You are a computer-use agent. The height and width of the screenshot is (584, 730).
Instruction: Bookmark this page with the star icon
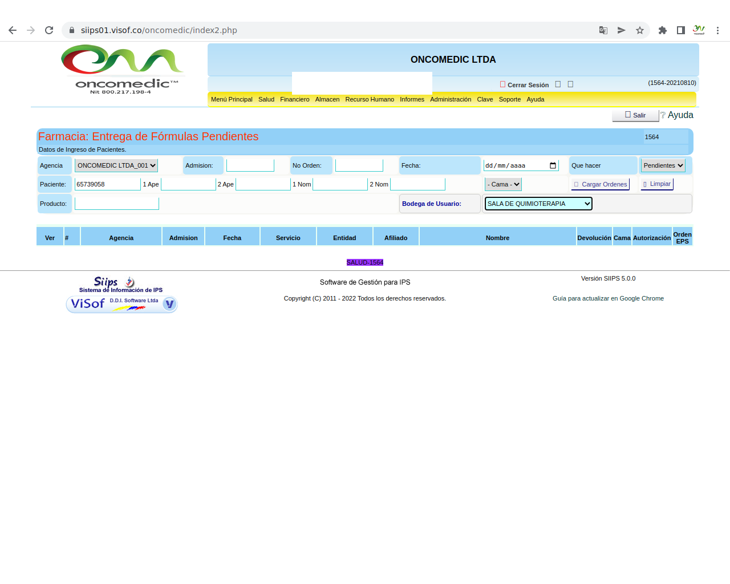click(640, 30)
